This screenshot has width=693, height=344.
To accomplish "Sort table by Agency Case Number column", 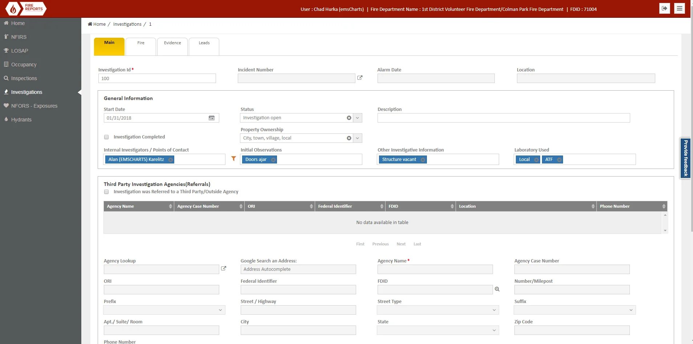I will (x=209, y=206).
